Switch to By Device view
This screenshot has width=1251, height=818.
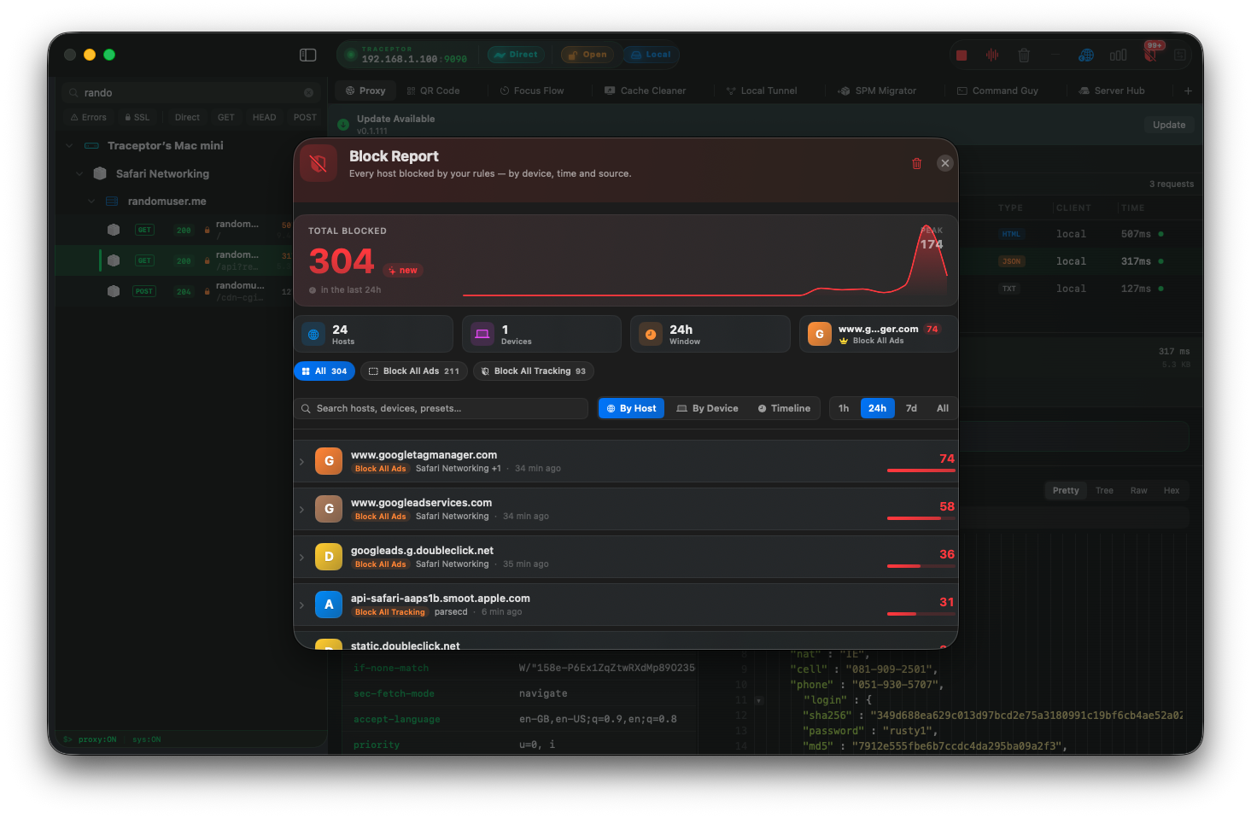707,408
